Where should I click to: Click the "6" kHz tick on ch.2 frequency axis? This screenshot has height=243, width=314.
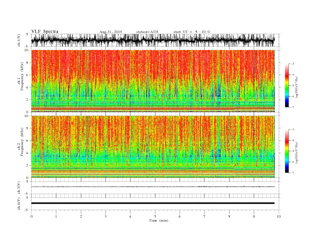[28, 141]
